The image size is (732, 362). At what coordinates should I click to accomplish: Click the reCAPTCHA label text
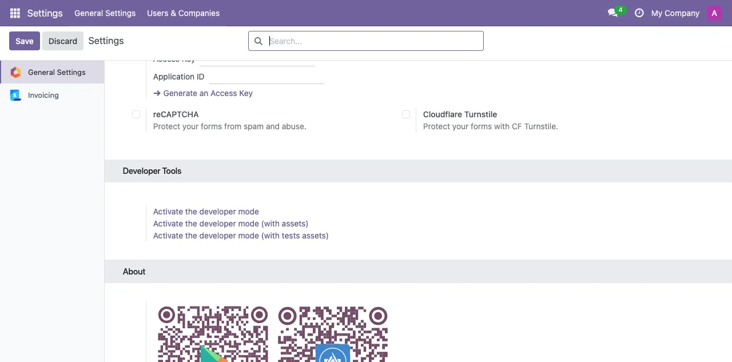click(176, 114)
